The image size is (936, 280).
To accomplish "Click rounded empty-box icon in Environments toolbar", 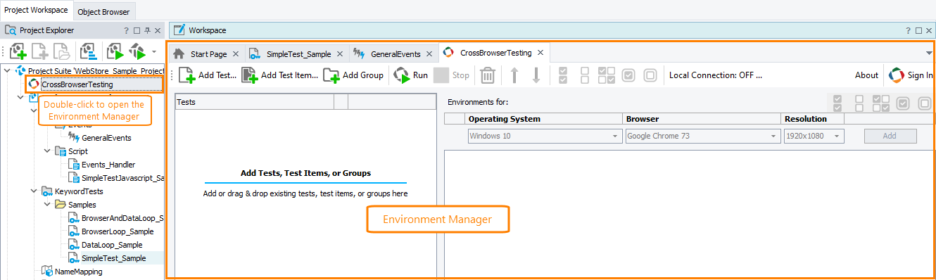I will point(925,103).
